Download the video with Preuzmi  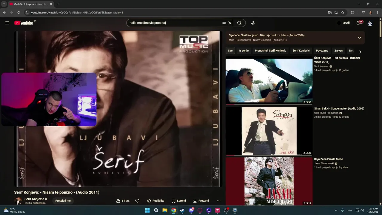[201, 201]
